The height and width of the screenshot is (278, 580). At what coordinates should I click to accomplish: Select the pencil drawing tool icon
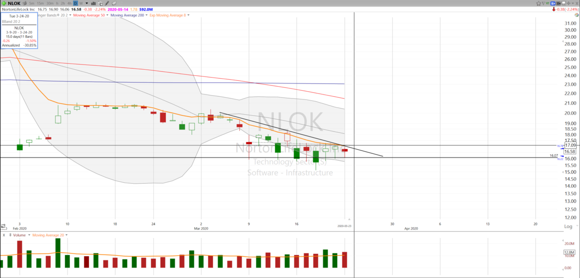point(107,3)
